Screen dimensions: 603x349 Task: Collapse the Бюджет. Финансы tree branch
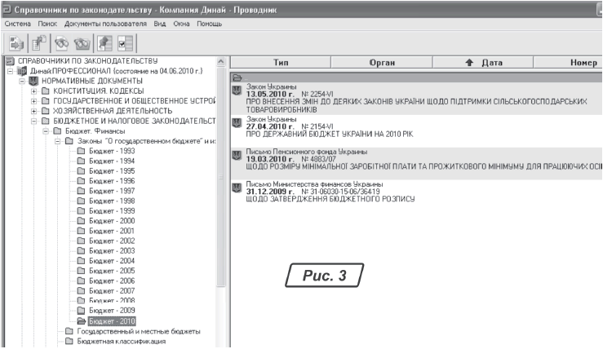click(45, 130)
